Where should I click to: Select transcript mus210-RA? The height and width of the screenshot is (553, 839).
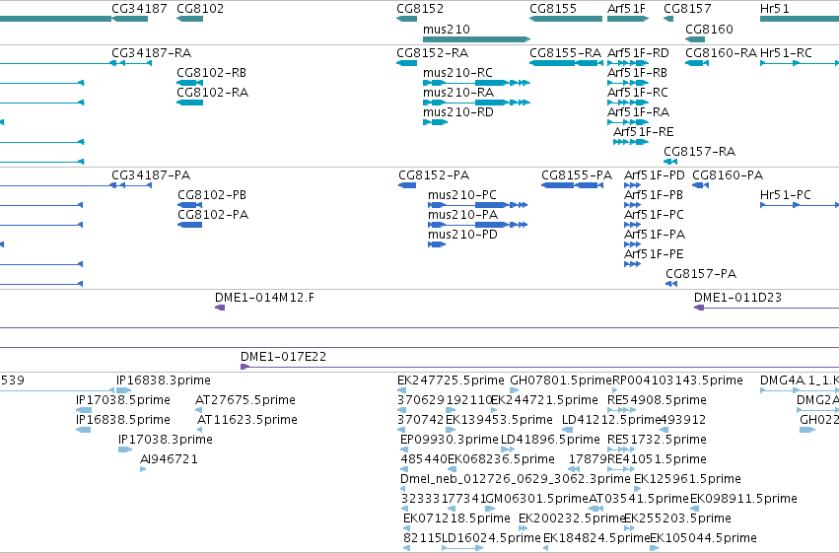tap(458, 93)
